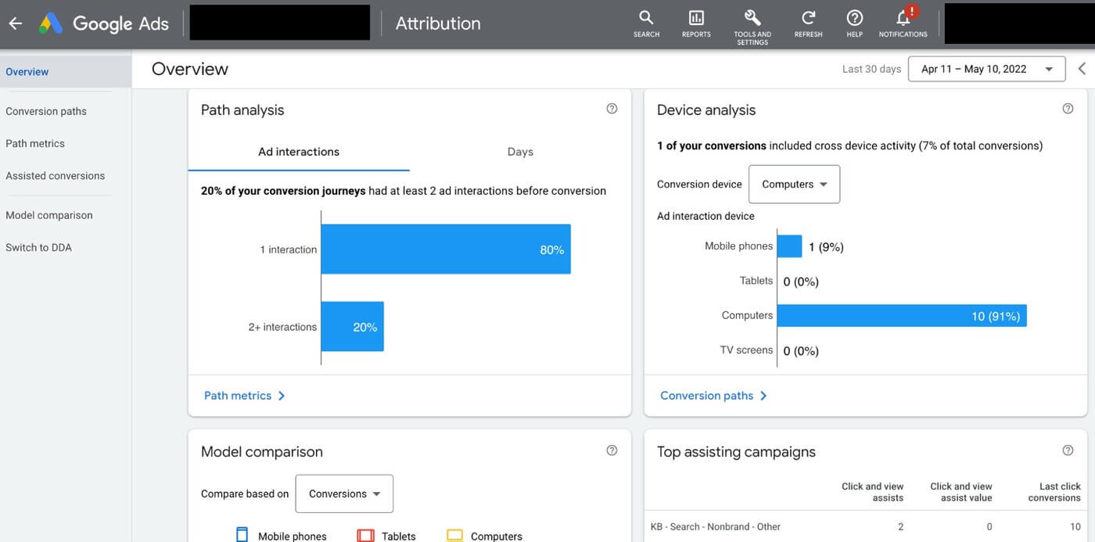
Task: Open the Conversion paths link in Device analysis
Action: click(x=706, y=396)
